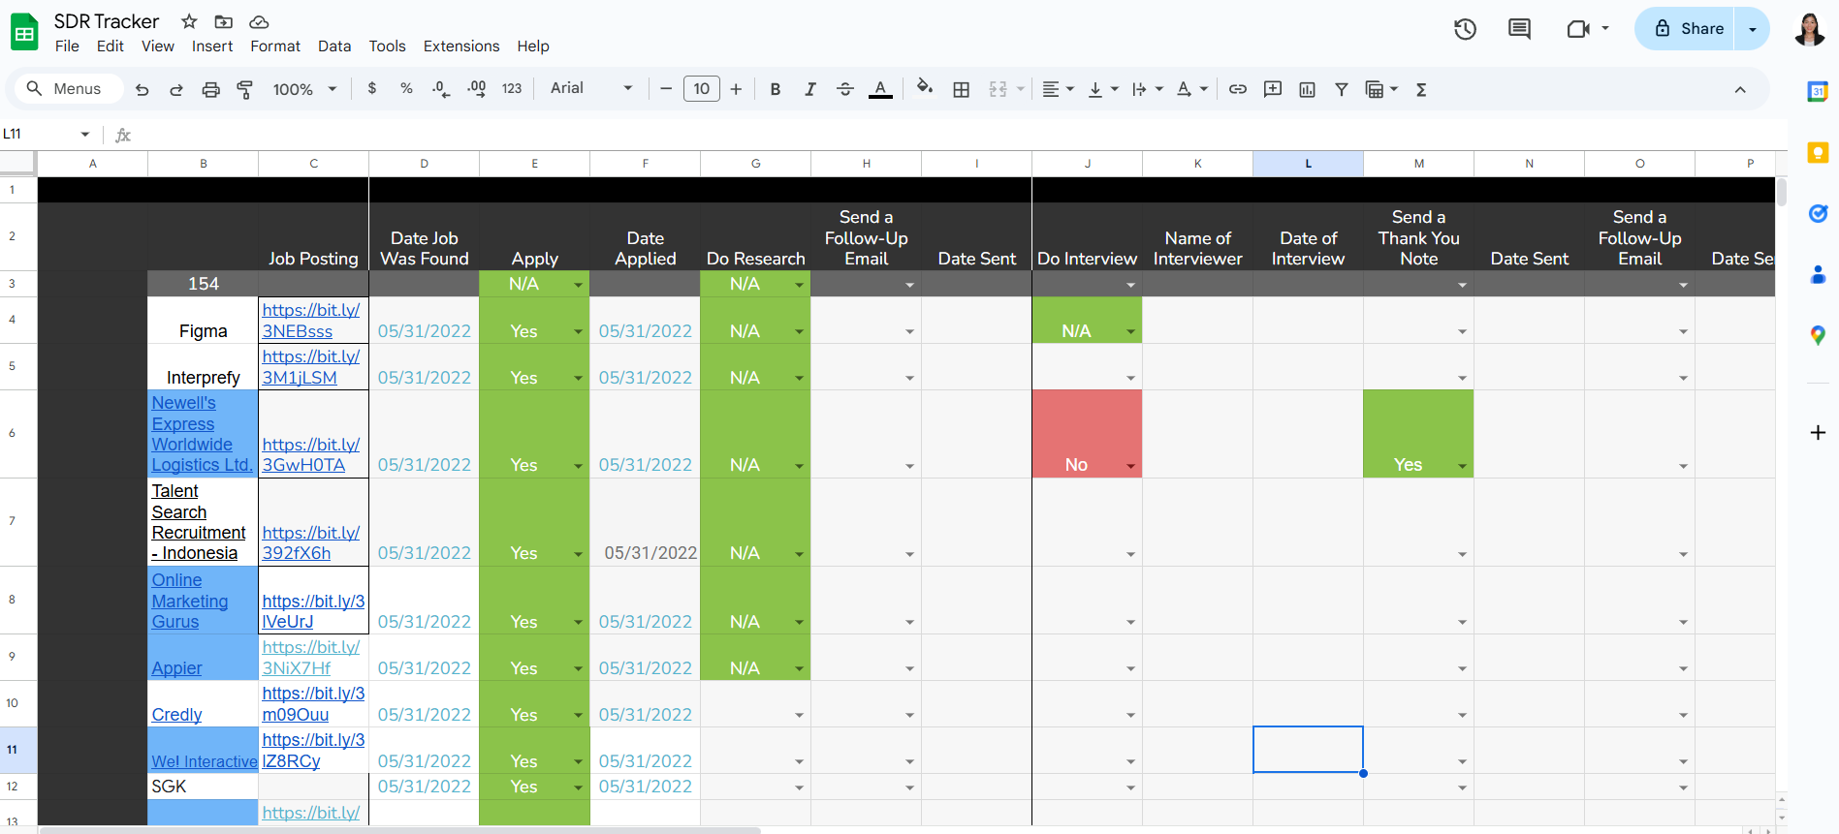Open Figma job link bit.ly/3NEBsss
Viewport: 1839px width, 834px height.
(x=311, y=321)
